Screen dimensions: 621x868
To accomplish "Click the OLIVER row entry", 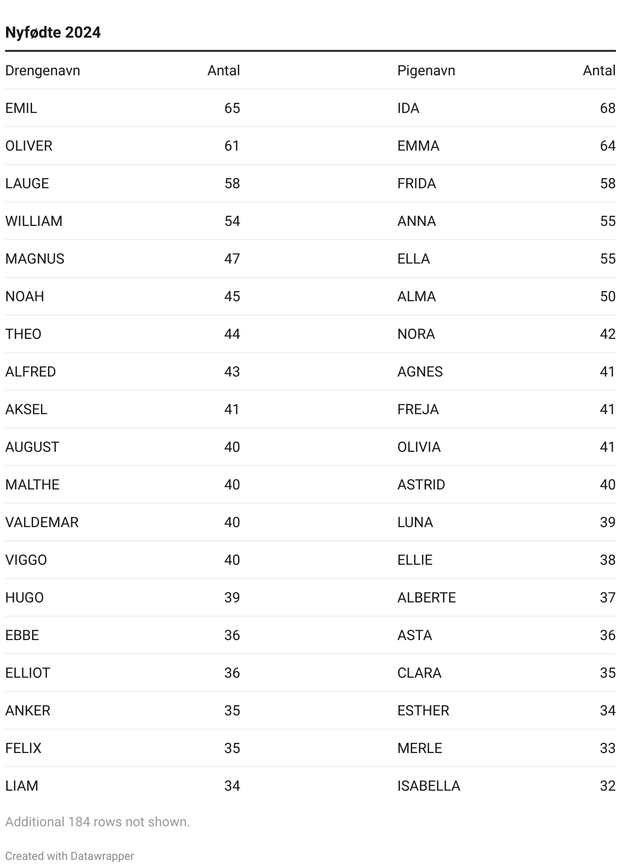I will click(29, 146).
